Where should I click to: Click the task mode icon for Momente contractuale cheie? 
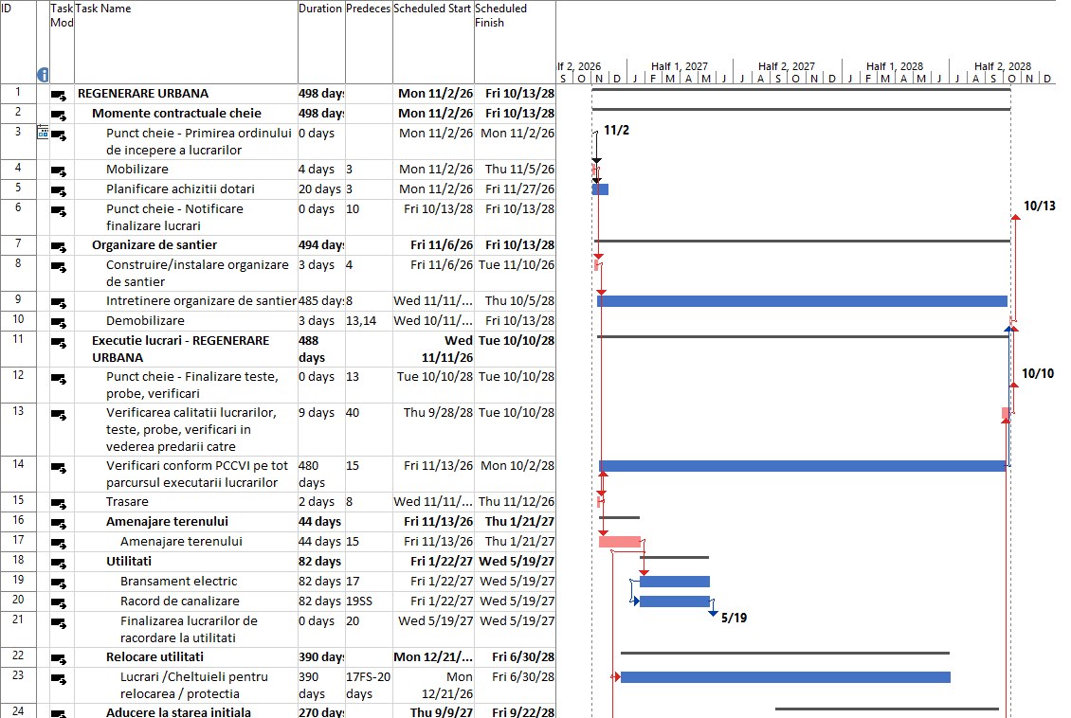point(59,116)
